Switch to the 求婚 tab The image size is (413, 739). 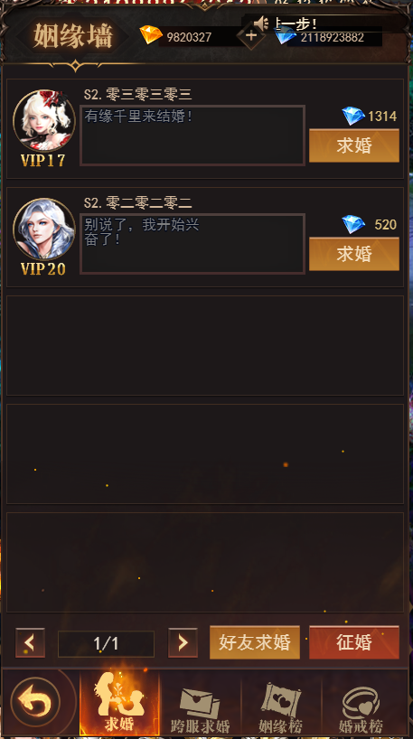(x=119, y=702)
